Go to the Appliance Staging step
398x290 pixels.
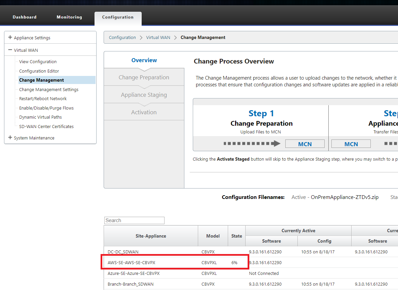(x=144, y=95)
